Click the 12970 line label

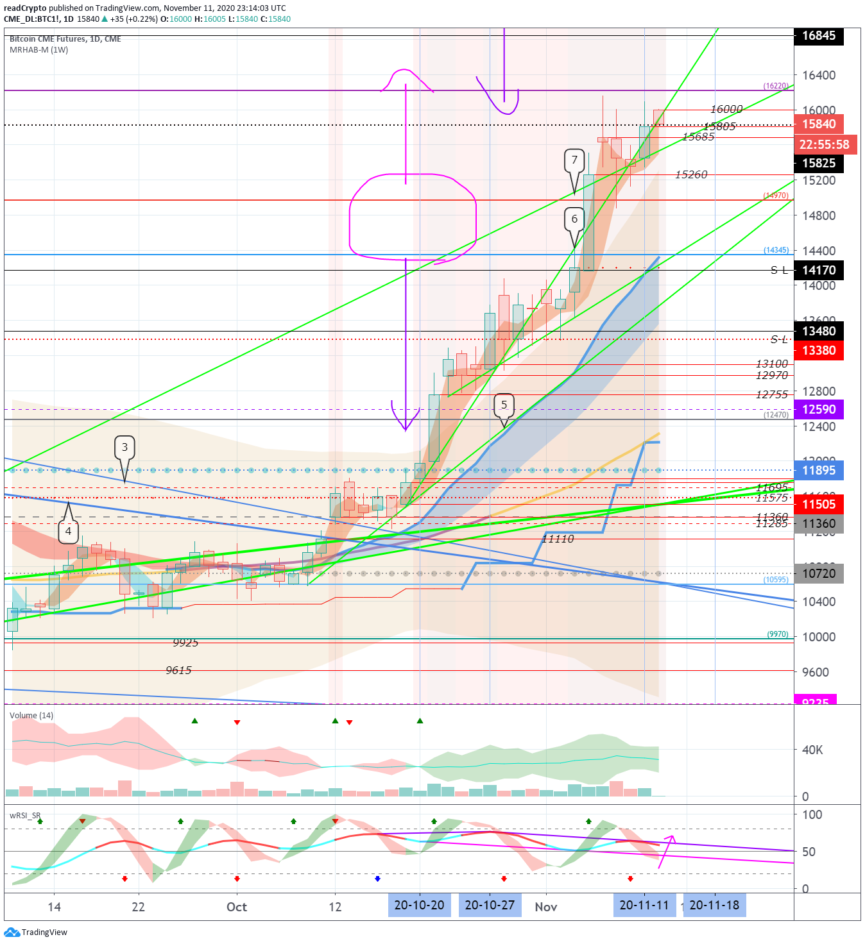point(771,375)
